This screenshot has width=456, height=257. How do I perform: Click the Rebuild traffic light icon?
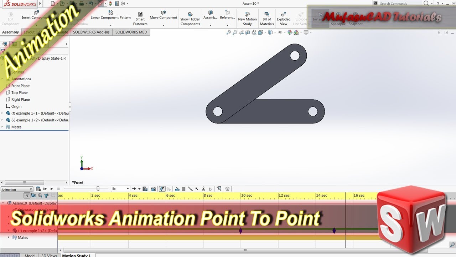[x=110, y=4]
